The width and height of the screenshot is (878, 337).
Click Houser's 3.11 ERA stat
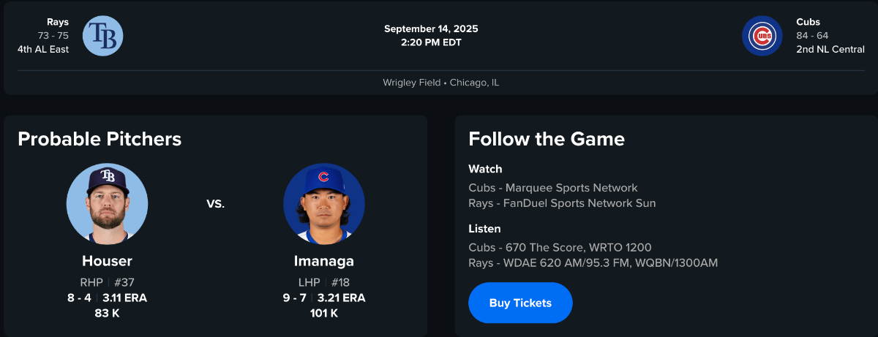click(x=124, y=298)
